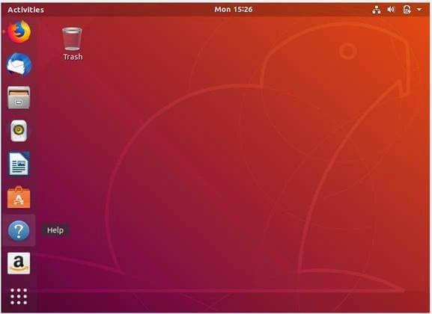Show Applications grid button
The image size is (432, 314).
(19, 296)
